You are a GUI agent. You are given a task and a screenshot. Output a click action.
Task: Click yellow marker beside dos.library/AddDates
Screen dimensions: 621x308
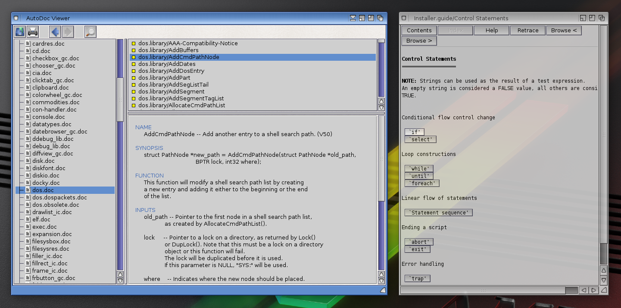[x=134, y=64]
